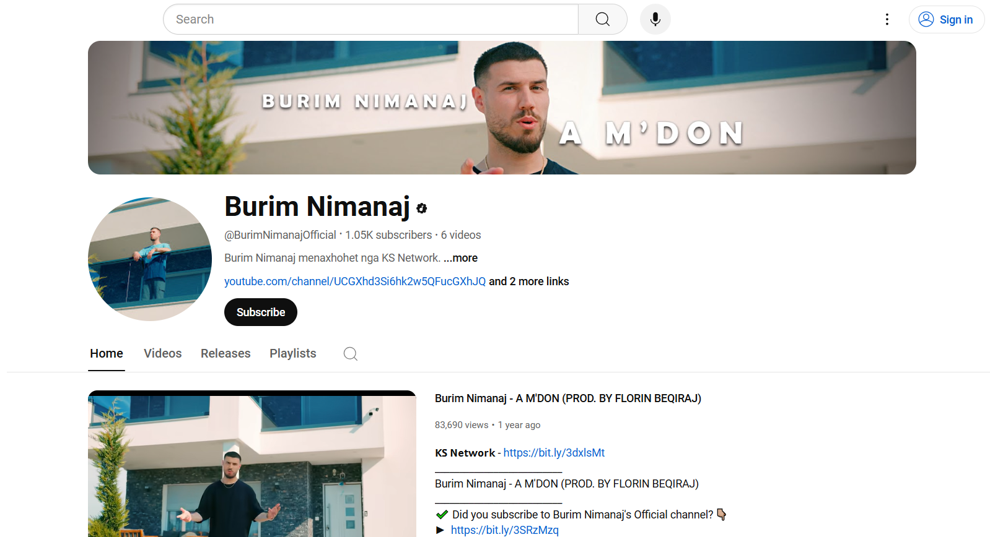Open the featured video title link
The image size is (990, 537).
point(567,398)
